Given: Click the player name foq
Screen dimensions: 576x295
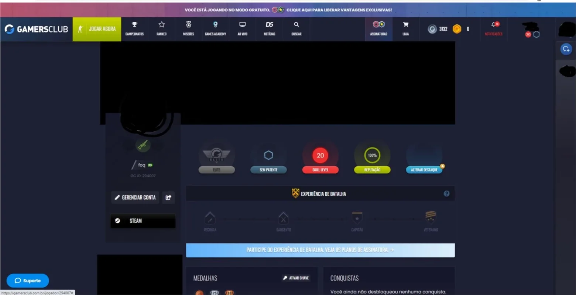Looking at the screenshot, I should (141, 165).
